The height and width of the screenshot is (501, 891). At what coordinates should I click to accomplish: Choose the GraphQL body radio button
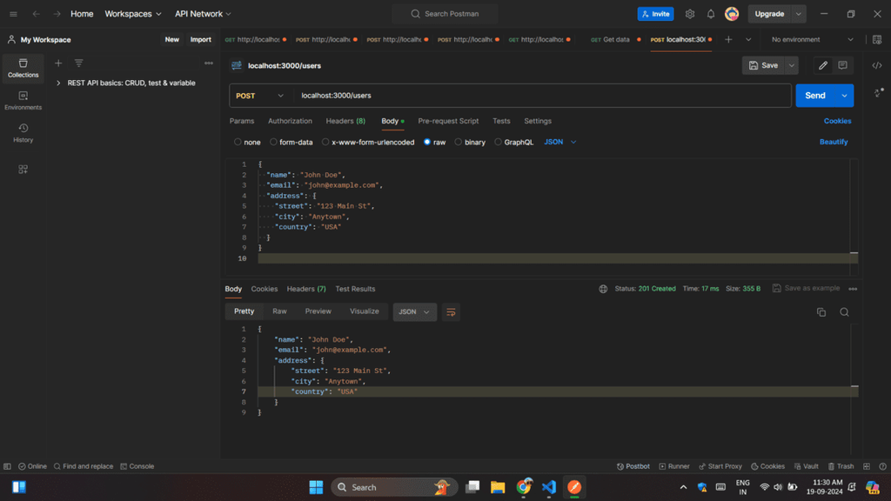[499, 142]
